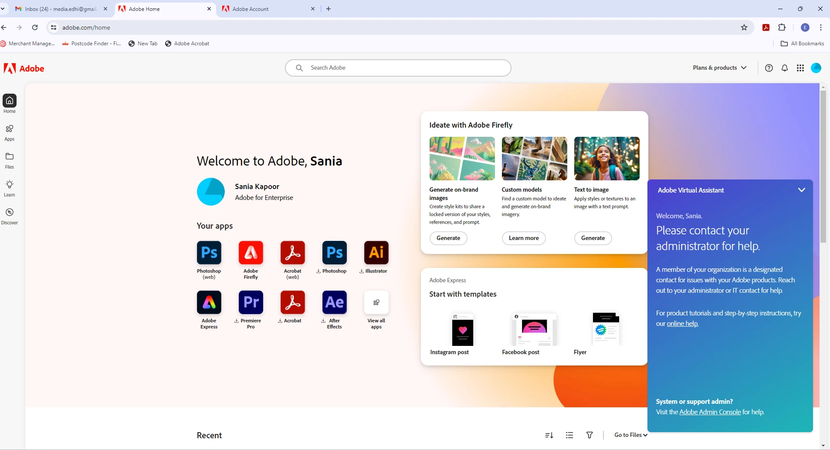Expand Go to Files dropdown
This screenshot has height=450, width=830.
tap(631, 435)
